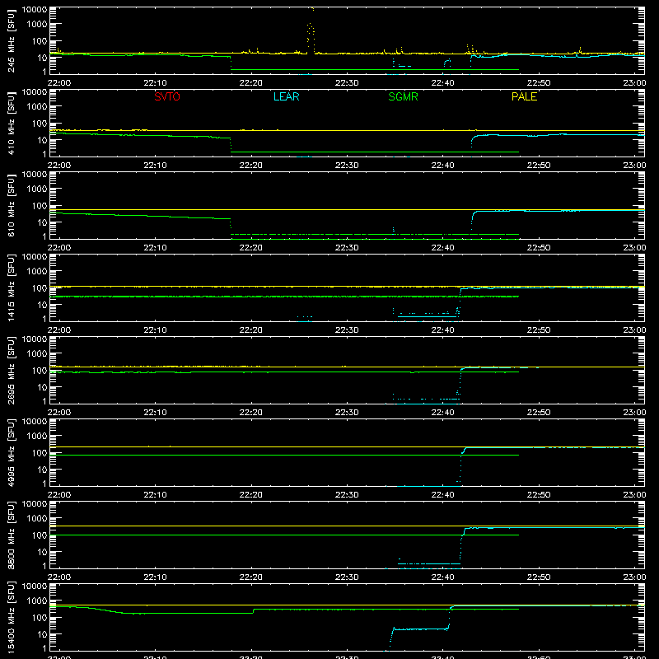
Task: Select the 8800 MHz [SFU] axis label
Action: point(11,535)
